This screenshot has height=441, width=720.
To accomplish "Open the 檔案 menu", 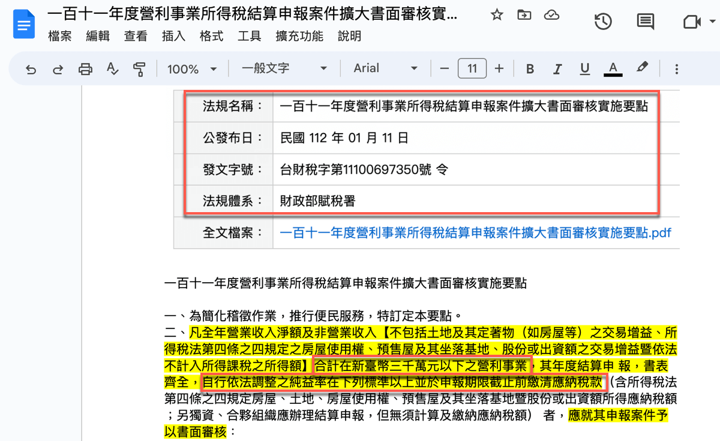I will point(59,37).
